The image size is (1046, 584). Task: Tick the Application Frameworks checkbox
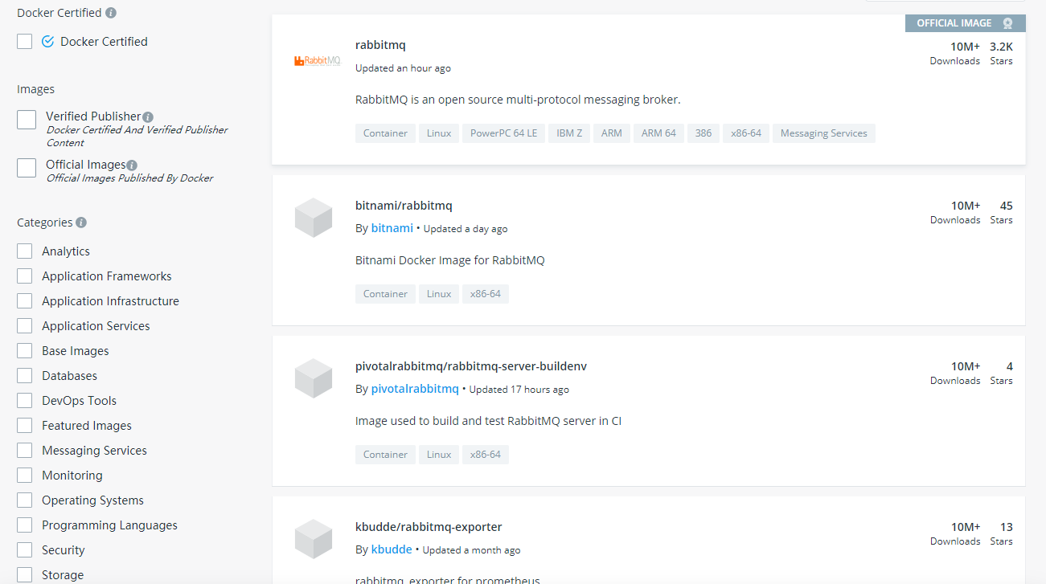pyautogui.click(x=25, y=276)
